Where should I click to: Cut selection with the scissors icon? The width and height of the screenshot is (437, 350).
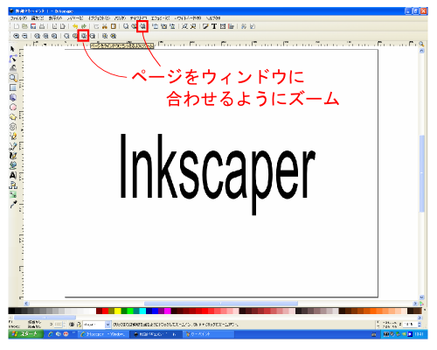pyautogui.click(x=105, y=26)
